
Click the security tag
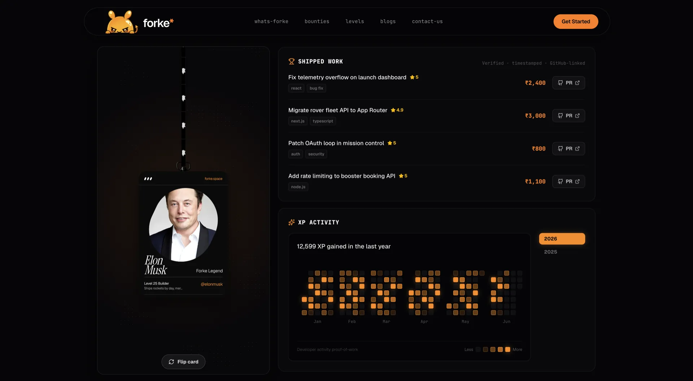(x=316, y=154)
